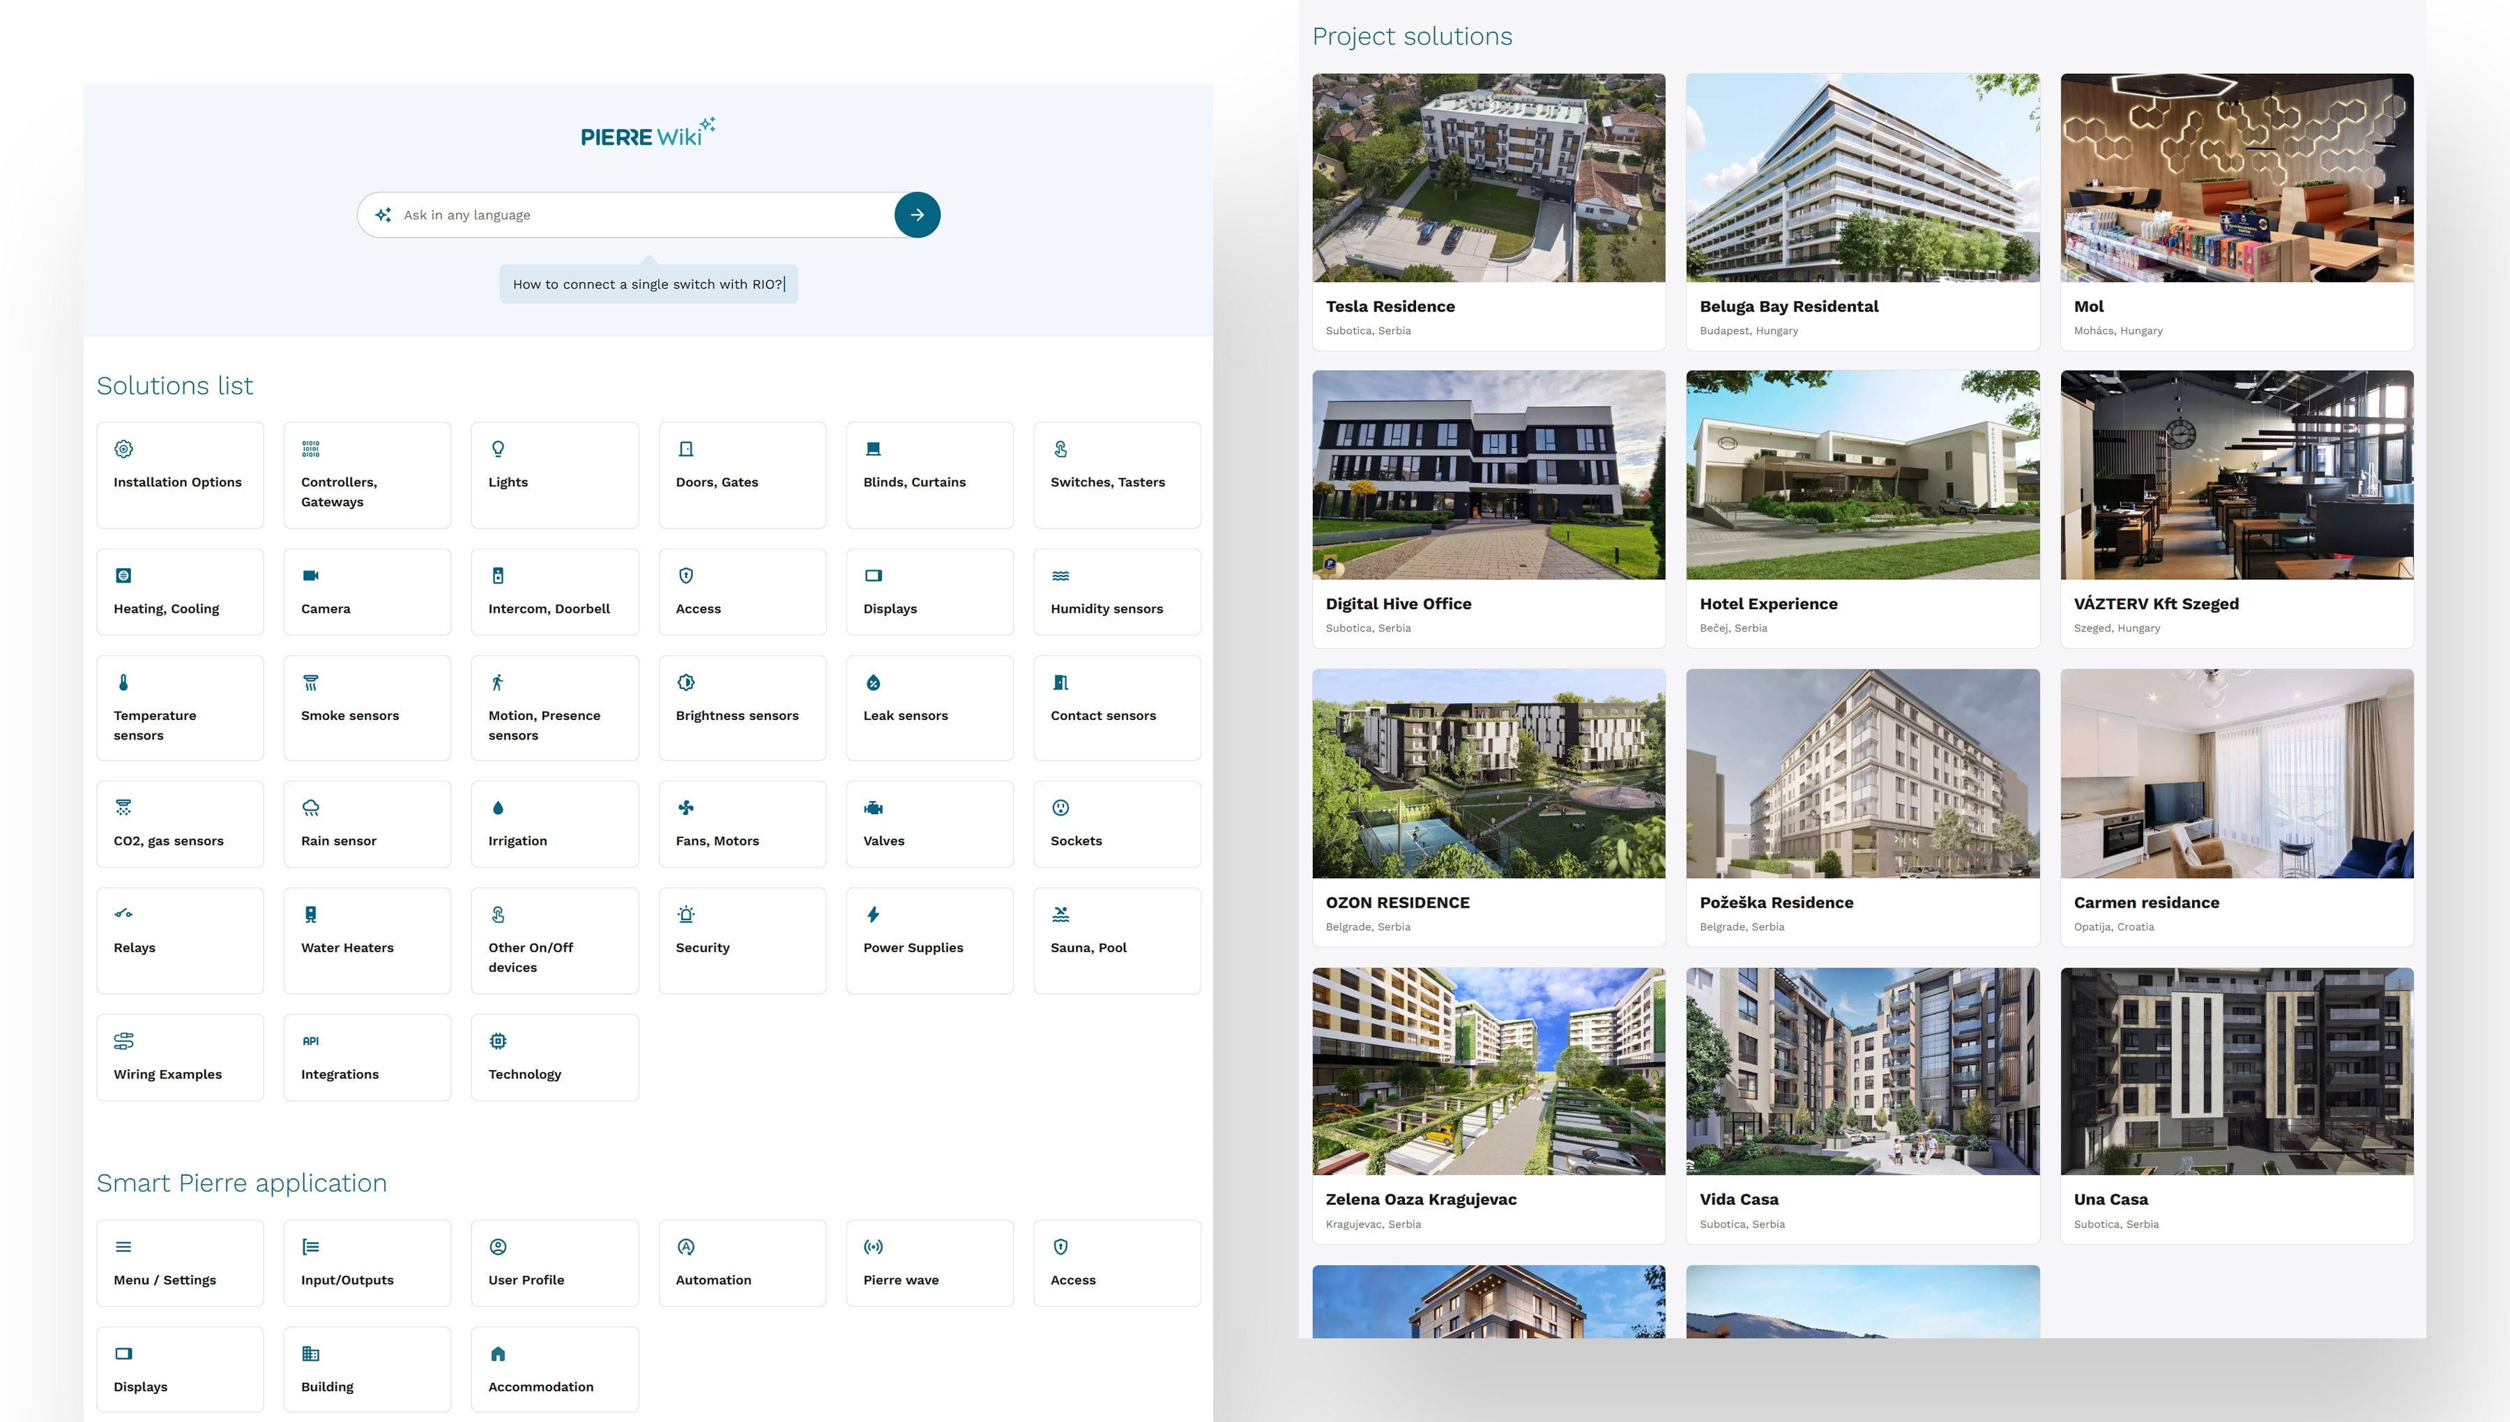Click the Power Supplies lightning bolt icon

(873, 915)
